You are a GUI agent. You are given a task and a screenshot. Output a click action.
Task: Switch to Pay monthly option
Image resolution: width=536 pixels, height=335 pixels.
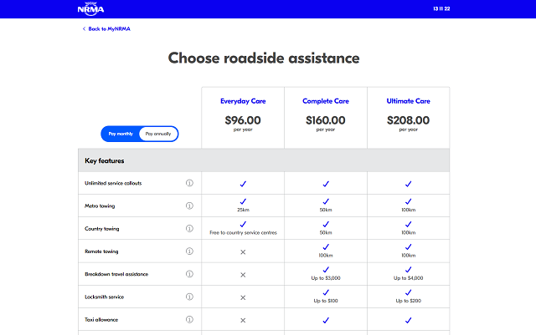pos(120,134)
